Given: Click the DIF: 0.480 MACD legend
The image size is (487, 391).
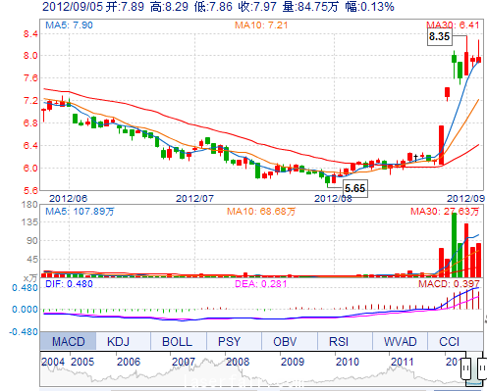Looking at the screenshot, I should click(x=69, y=283).
